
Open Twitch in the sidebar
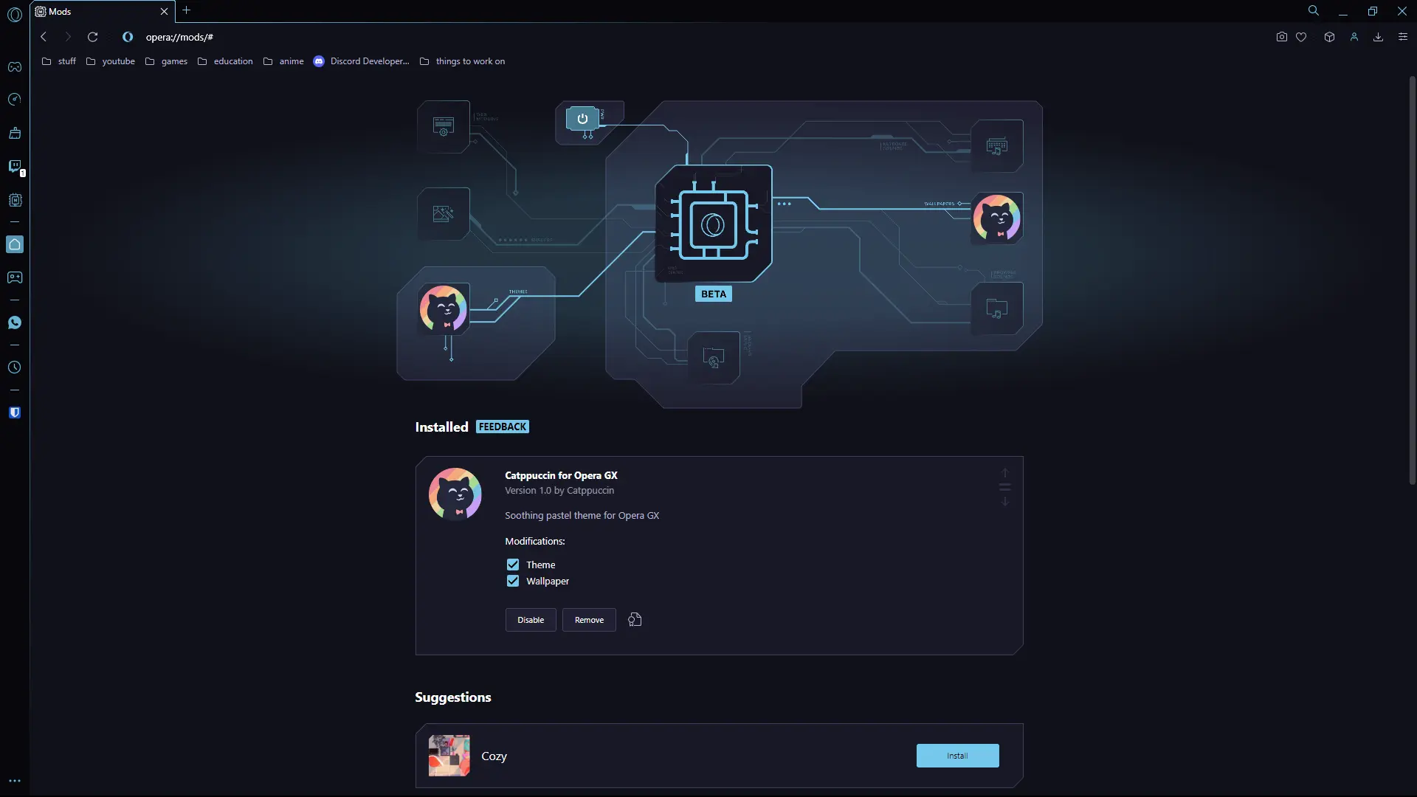[15, 166]
